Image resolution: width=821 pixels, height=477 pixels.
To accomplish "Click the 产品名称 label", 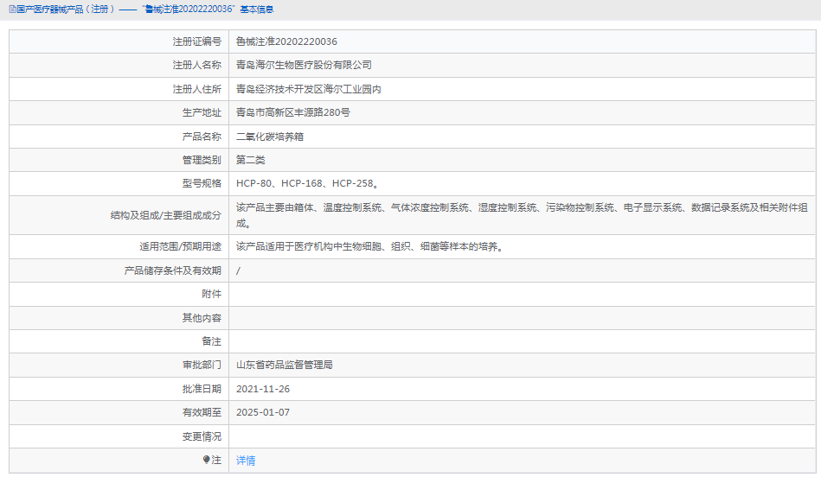I will pos(202,137).
